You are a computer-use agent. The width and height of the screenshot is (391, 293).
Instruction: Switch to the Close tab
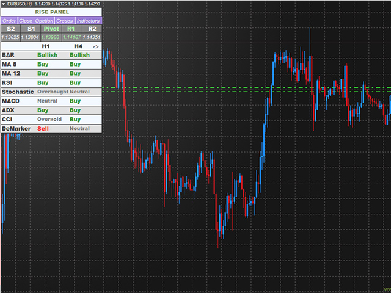click(x=26, y=20)
